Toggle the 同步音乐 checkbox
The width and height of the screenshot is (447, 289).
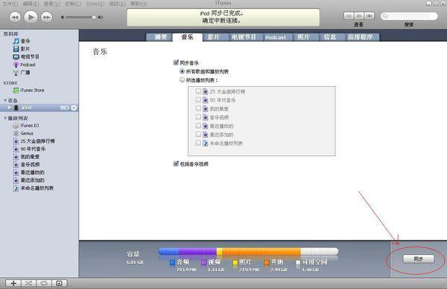[x=176, y=62]
